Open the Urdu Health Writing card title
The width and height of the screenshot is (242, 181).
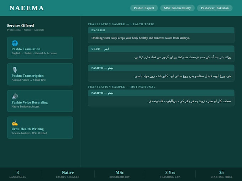point(27,129)
